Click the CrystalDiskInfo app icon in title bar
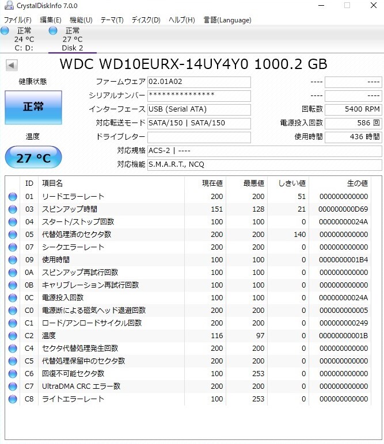The width and height of the screenshot is (384, 444). pos(9,5)
